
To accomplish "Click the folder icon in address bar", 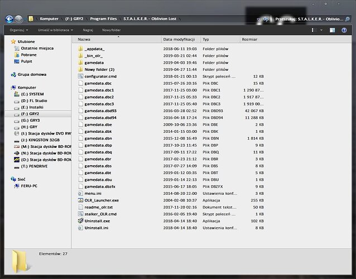I will tap(31, 18).
